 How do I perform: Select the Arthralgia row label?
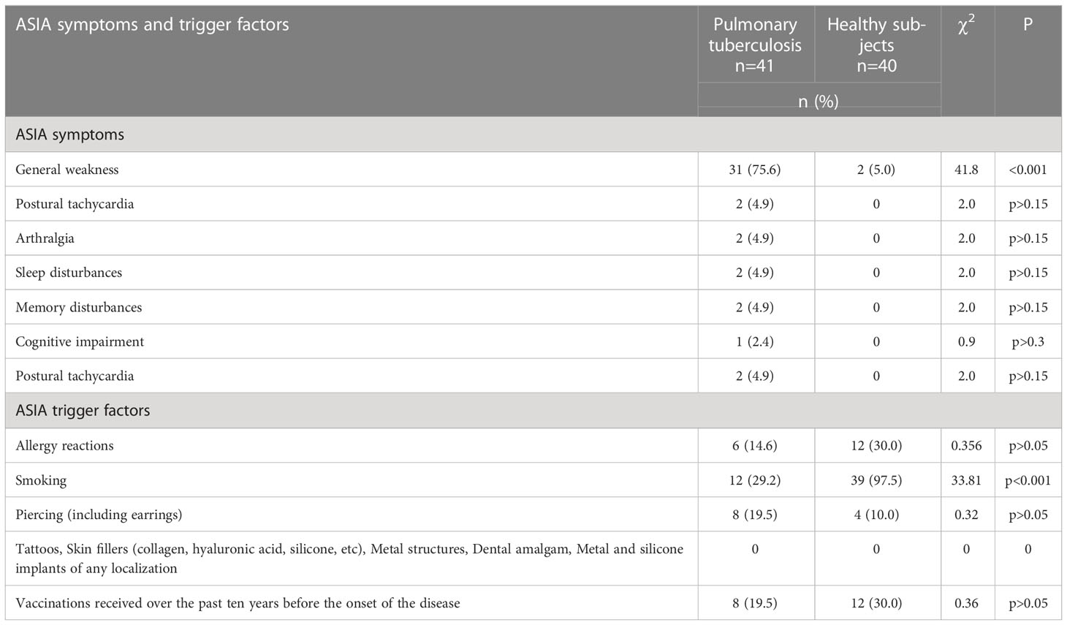(45, 238)
